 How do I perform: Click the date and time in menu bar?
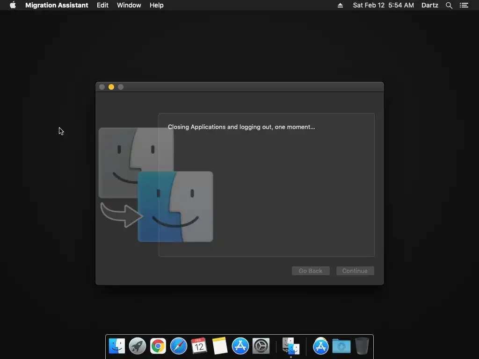tap(383, 5)
